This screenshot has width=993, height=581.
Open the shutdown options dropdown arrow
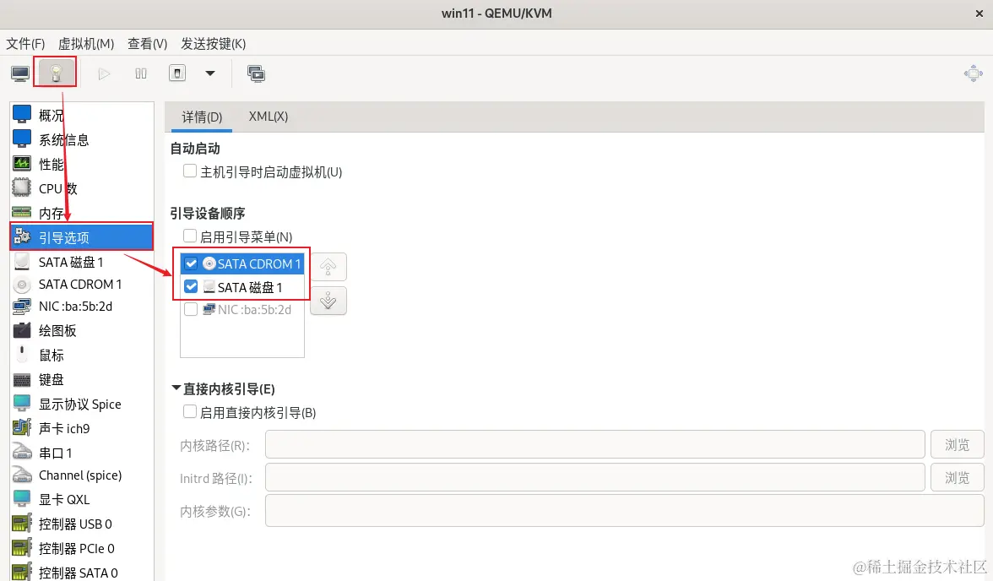pos(210,73)
